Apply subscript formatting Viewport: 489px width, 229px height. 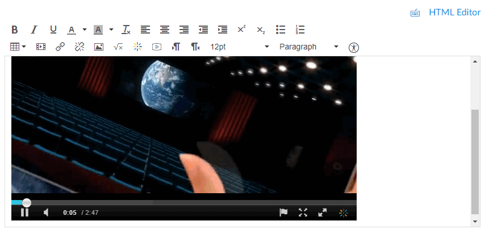click(261, 30)
